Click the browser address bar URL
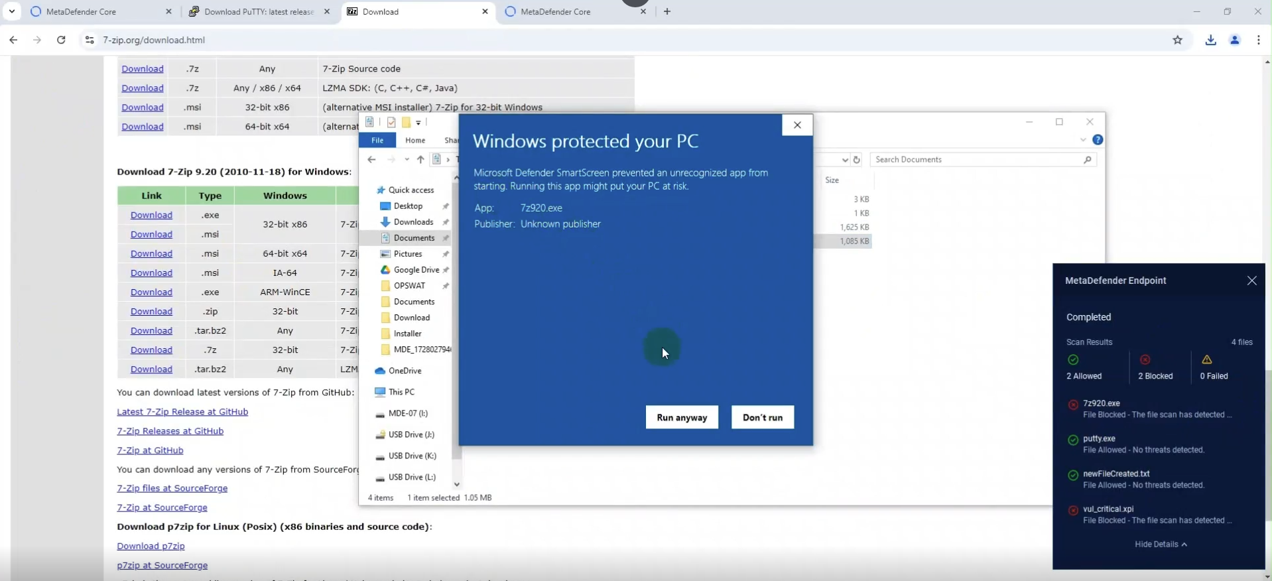Screen dimensions: 1272x581 pyautogui.click(x=154, y=40)
